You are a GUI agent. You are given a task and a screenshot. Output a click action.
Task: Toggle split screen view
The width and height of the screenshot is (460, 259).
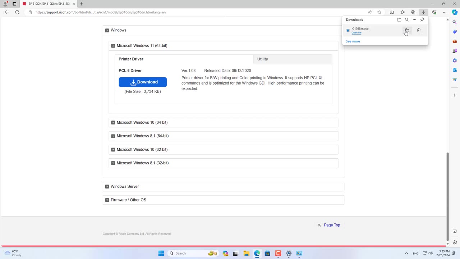click(392, 12)
